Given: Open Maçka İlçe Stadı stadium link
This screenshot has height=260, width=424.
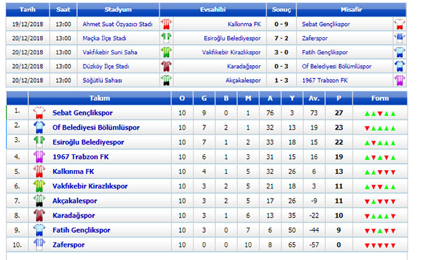Looking at the screenshot, I should click(x=104, y=38).
